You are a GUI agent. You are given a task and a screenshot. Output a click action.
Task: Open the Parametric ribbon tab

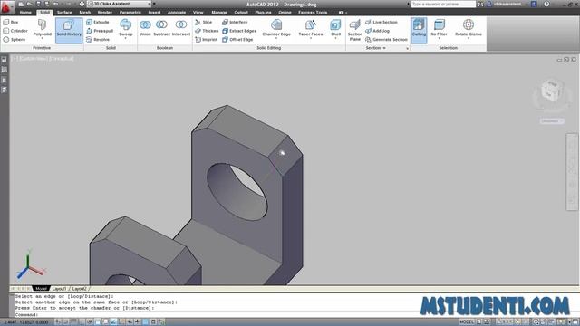tap(130, 13)
